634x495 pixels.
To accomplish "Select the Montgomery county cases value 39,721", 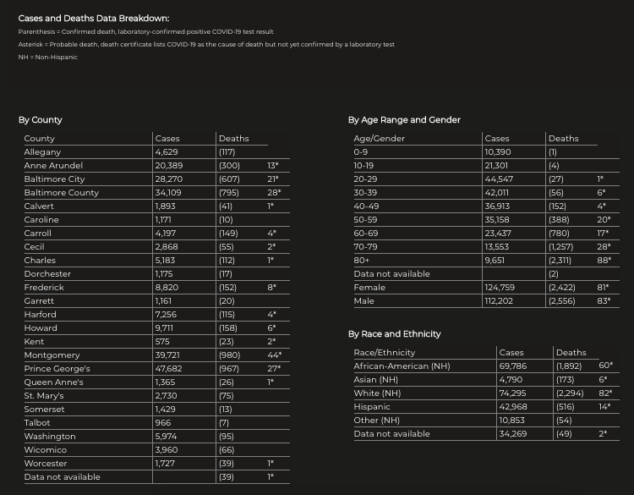I will click(169, 355).
